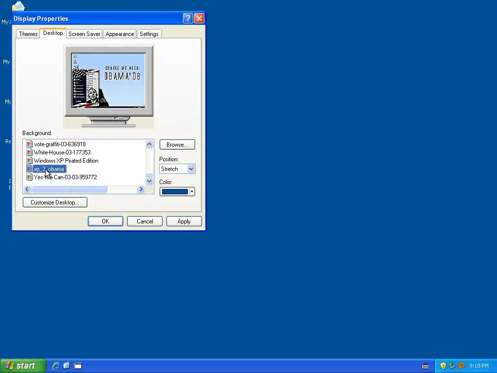This screenshot has height=373, width=497.
Task: Confirm with the OK button
Action: coord(105,221)
